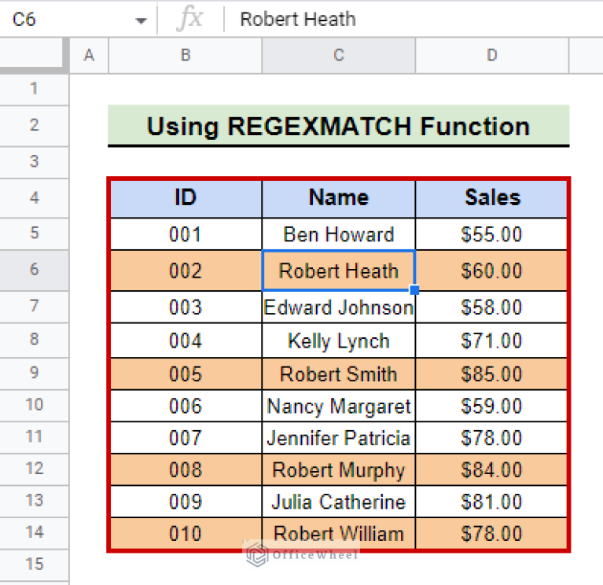Select column B header

coord(185,55)
